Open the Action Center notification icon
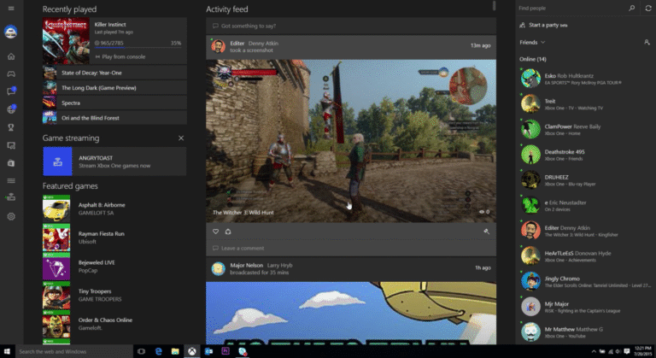The image size is (656, 358). 626,351
